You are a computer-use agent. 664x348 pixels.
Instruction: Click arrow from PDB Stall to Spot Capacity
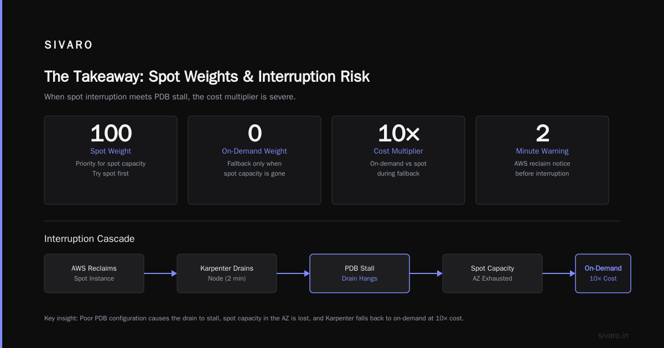[x=426, y=273]
